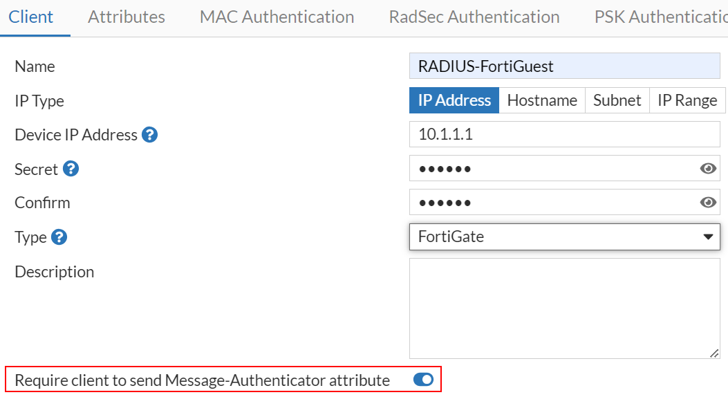The width and height of the screenshot is (728, 397).
Task: Click the Name field containing RADIUS-FortiGuest
Action: (564, 66)
